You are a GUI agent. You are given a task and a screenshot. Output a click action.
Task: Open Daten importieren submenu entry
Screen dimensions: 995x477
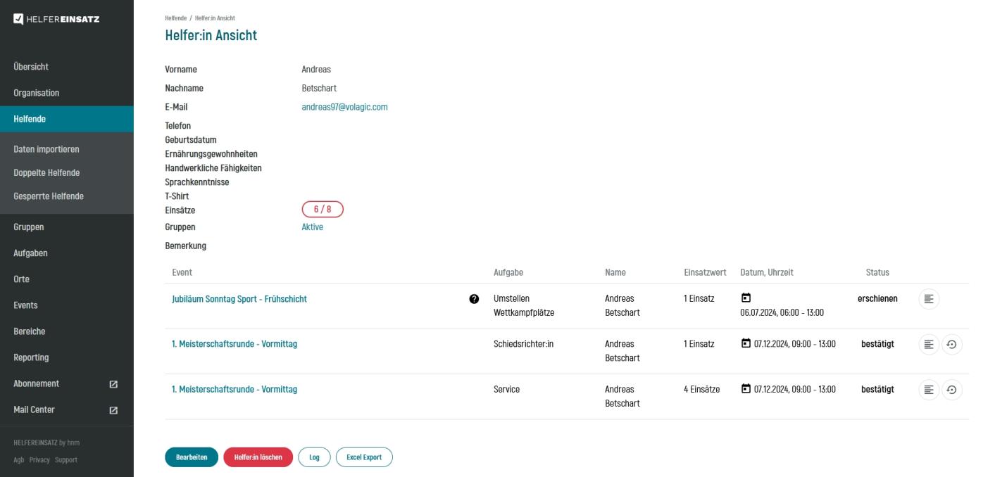(x=46, y=149)
